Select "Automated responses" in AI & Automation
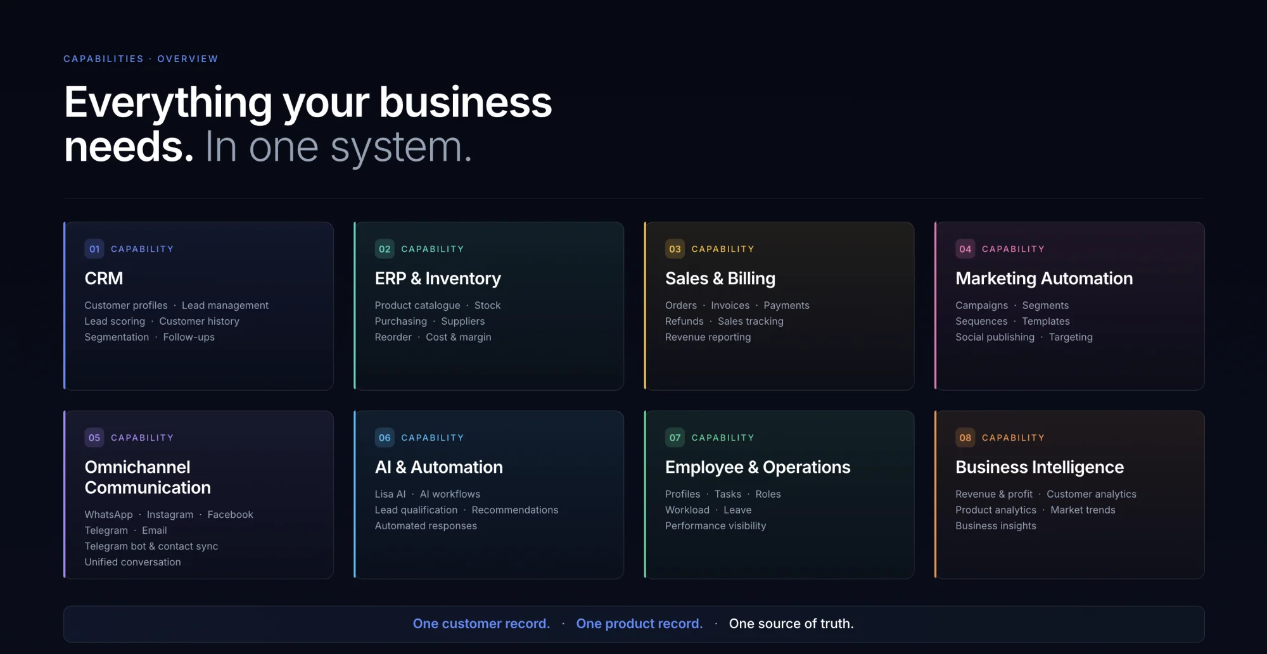This screenshot has height=654, width=1267. coord(426,525)
